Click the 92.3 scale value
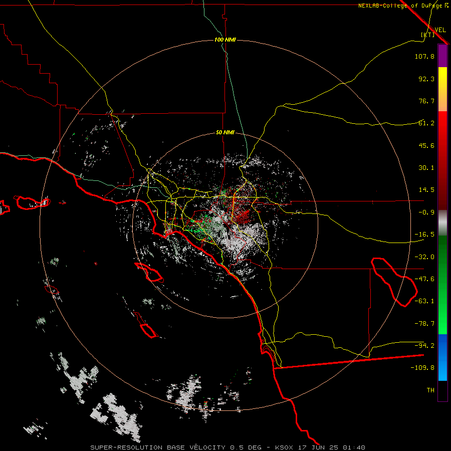Screen dimensions: 451x451 coord(426,79)
